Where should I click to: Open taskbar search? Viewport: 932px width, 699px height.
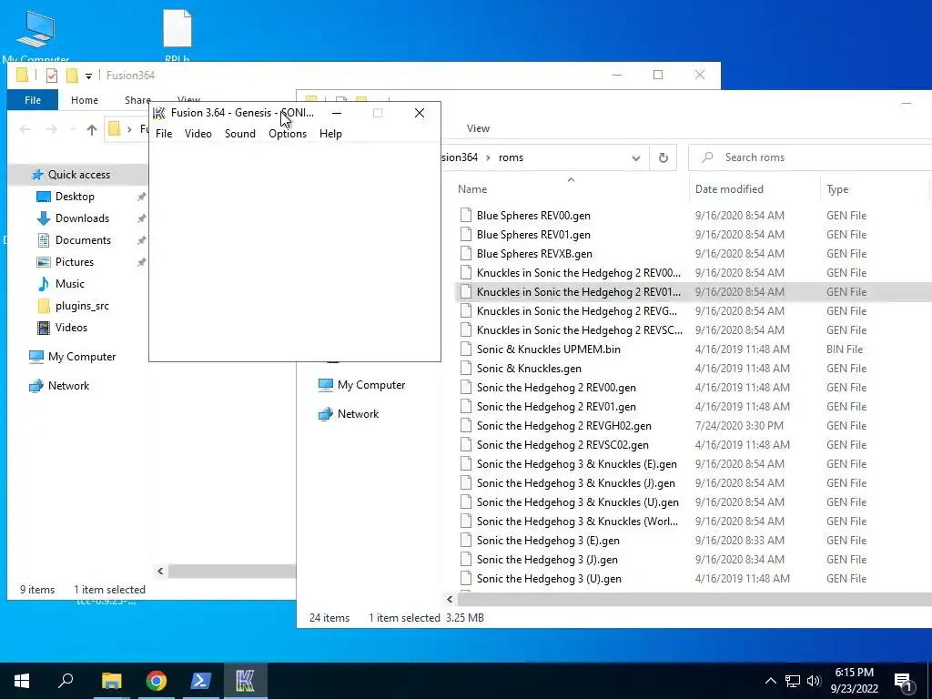tap(66, 681)
